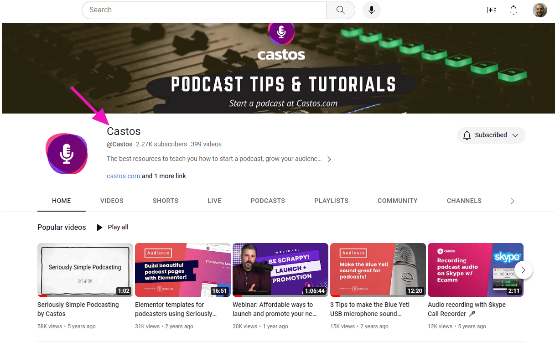
Task: Open the PODCASTS tab
Action: [x=268, y=201]
